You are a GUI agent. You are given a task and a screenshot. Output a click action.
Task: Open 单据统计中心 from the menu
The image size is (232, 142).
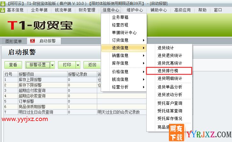click(124, 32)
